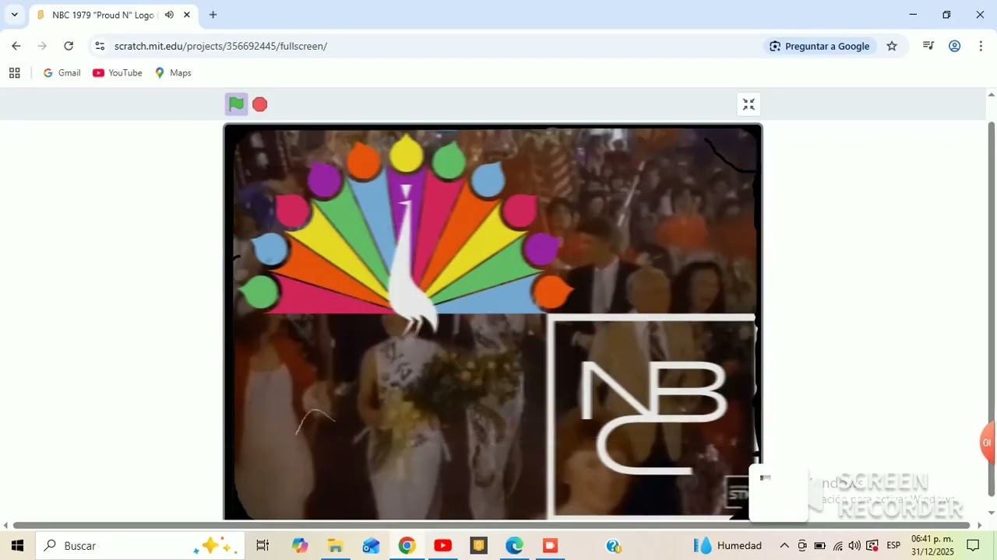
Task: Expand the tab search dropdown arrow
Action: (x=14, y=15)
